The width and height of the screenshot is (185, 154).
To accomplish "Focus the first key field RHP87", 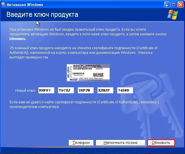I will pos(46,90).
